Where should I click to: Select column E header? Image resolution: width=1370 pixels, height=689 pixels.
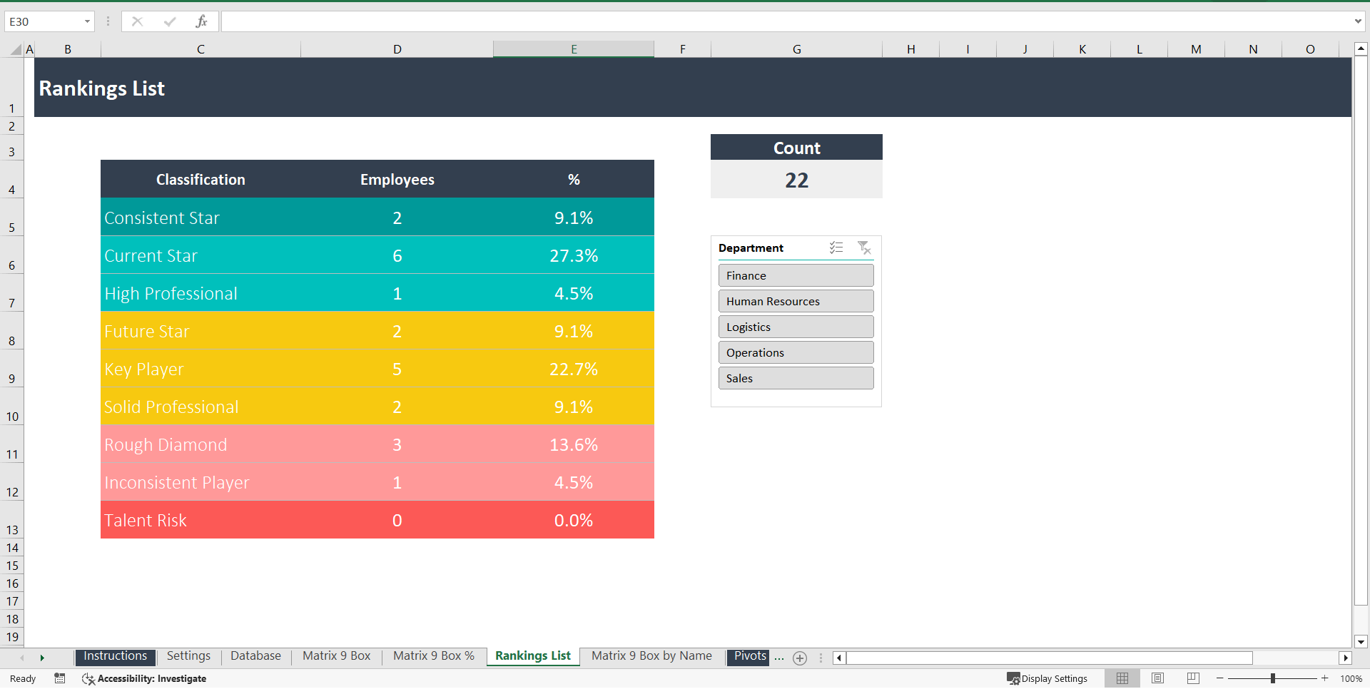click(x=574, y=49)
